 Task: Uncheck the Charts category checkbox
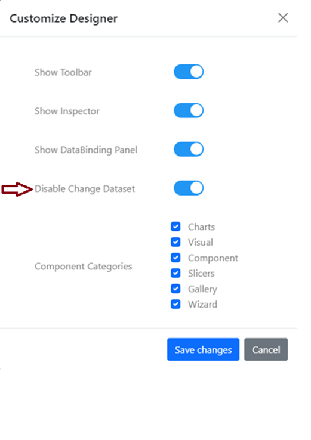[175, 227]
